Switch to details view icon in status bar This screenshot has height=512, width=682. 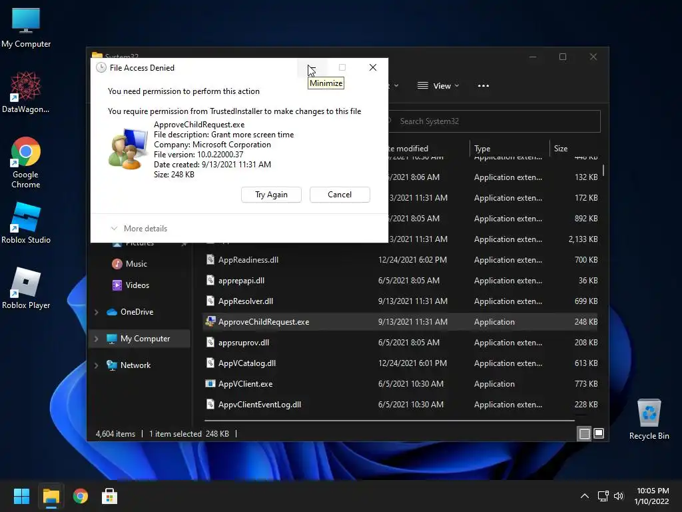[584, 433]
